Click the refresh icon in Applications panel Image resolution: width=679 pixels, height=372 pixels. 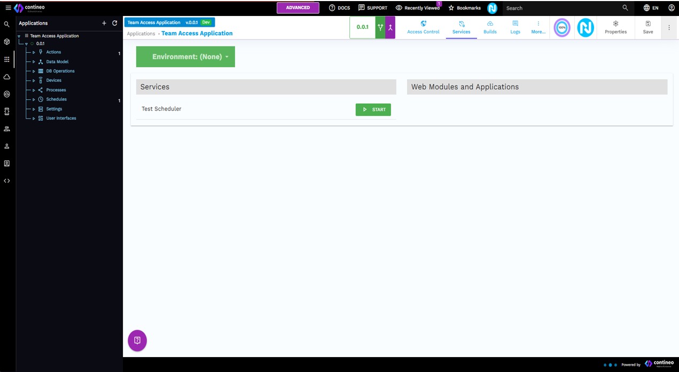pos(114,23)
